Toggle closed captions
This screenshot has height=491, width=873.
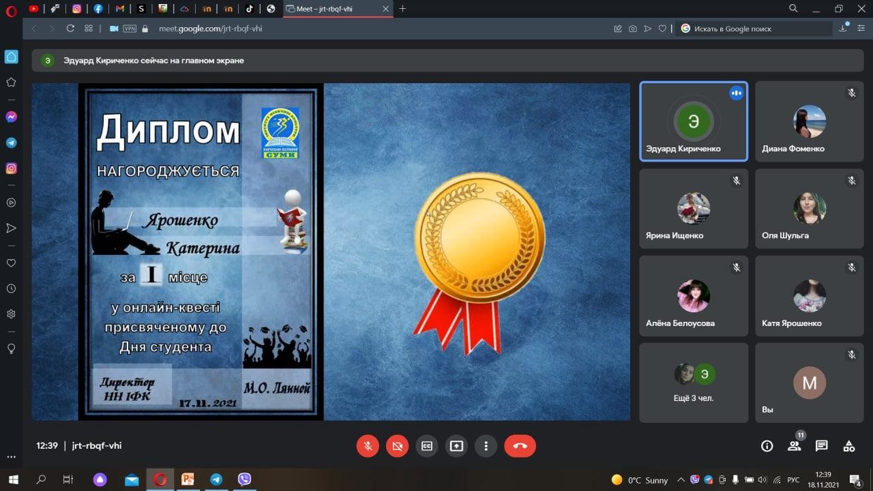click(x=427, y=446)
